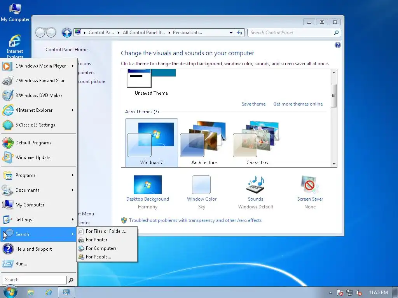The width and height of the screenshot is (398, 298).
Task: Open Get more themes online link
Action: click(x=298, y=104)
